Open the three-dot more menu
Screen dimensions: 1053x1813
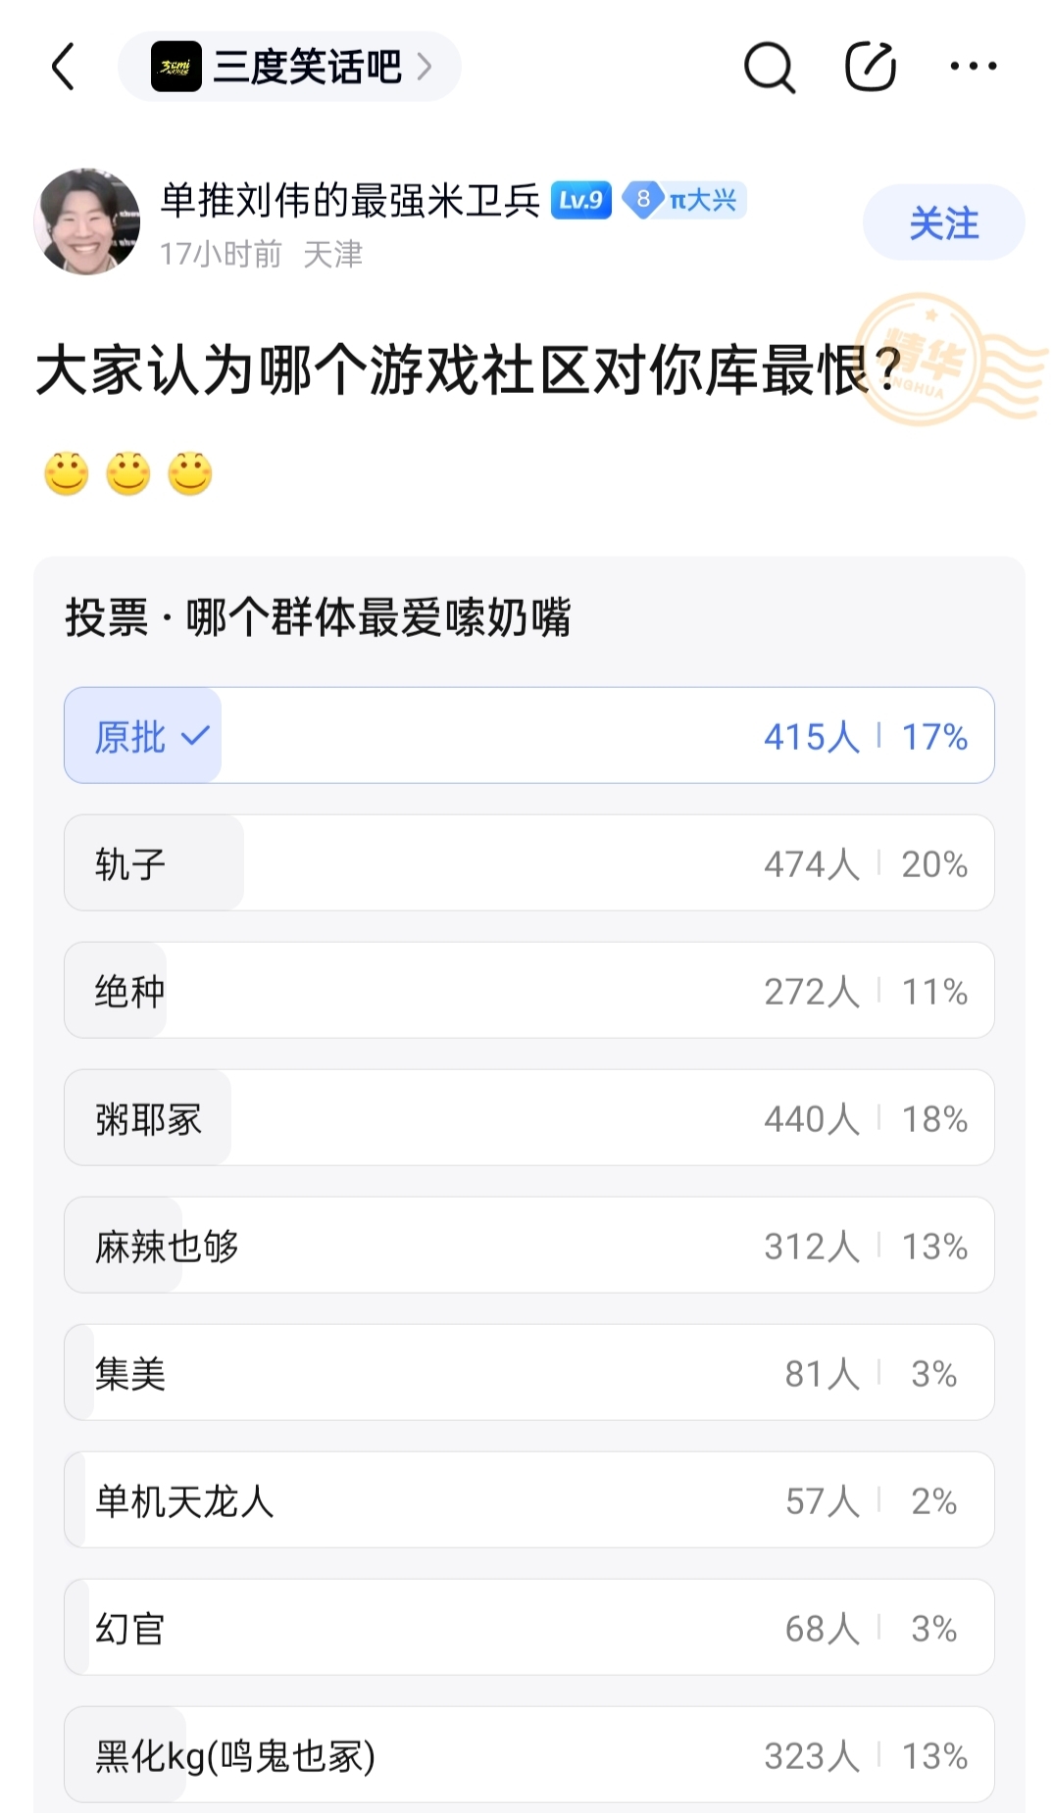point(974,66)
